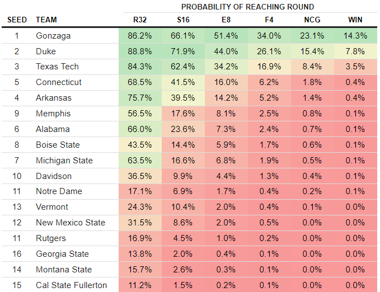Click Michigan State's 63.5% R32 cell
This screenshot has height=292, width=380.
pos(140,161)
